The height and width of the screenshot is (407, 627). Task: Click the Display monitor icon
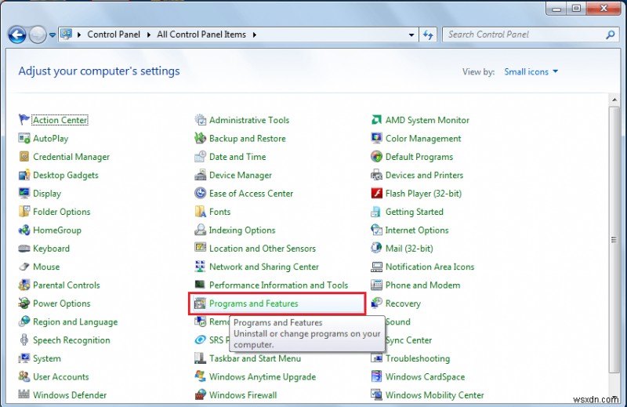24,193
